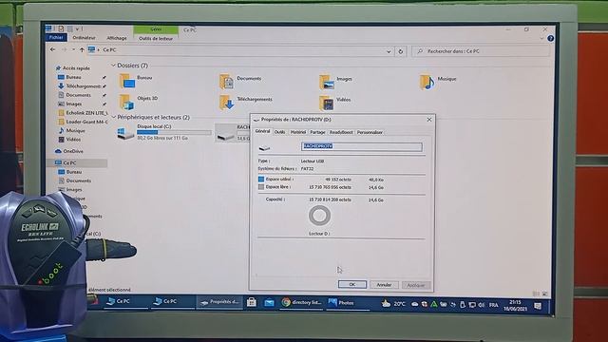
Task: Collapse the Dossiers (7) group
Action: 113,66
